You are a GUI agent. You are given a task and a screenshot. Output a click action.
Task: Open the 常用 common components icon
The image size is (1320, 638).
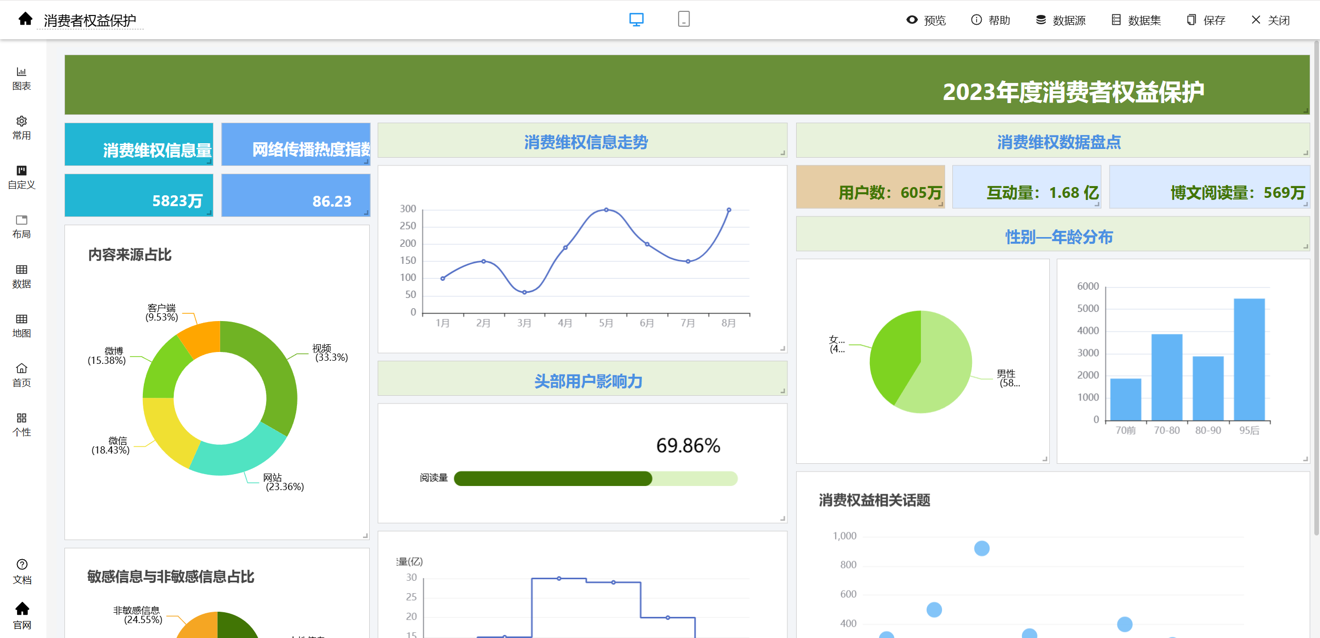pos(21,127)
